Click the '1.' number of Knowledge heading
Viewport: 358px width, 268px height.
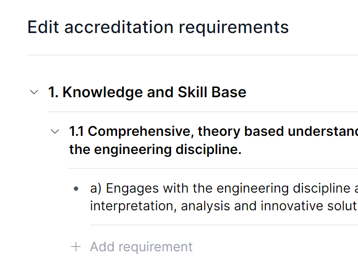[x=53, y=92]
